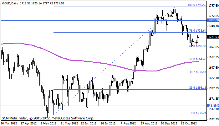The height and width of the screenshot is (126, 219).
Task: Click the current price tag 1721.93
Action: pyautogui.click(x=213, y=37)
